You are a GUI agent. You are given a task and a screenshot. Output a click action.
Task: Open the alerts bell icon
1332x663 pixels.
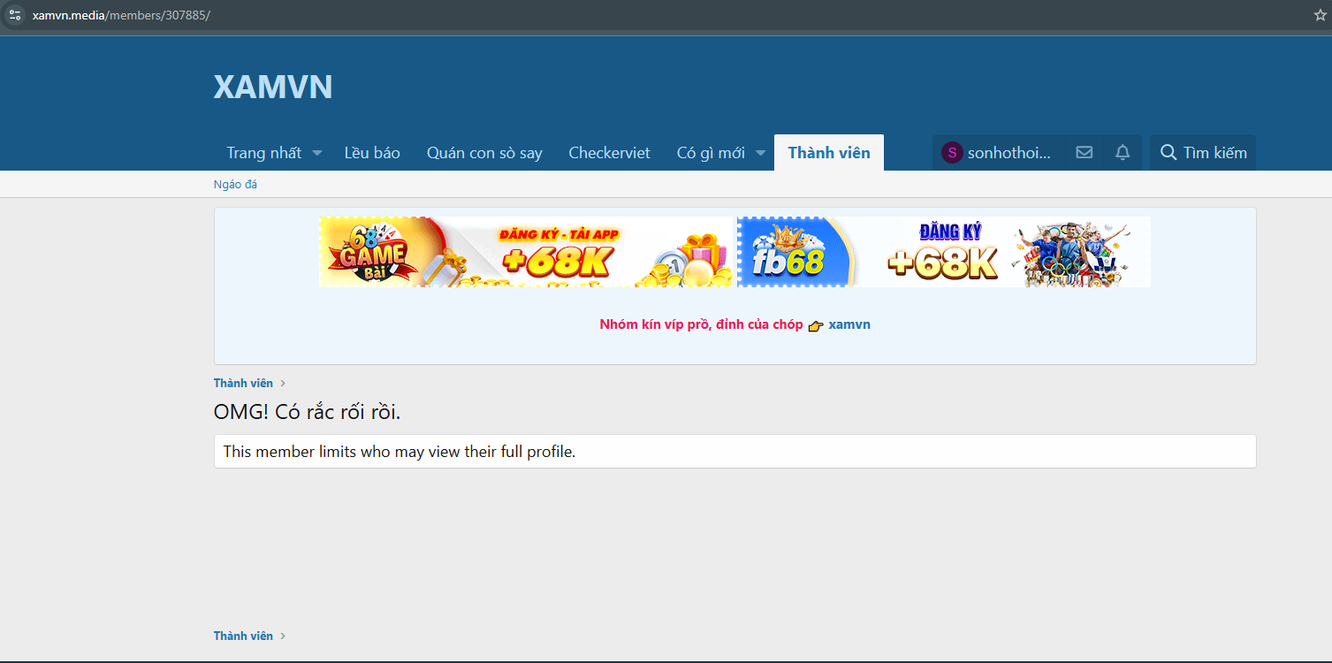click(1123, 153)
